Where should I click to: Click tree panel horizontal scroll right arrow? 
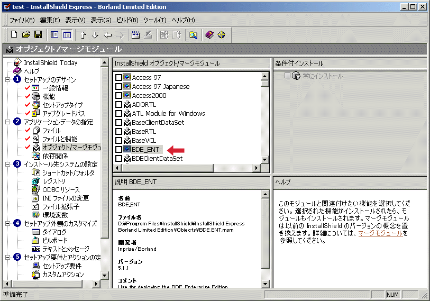pos(96,284)
